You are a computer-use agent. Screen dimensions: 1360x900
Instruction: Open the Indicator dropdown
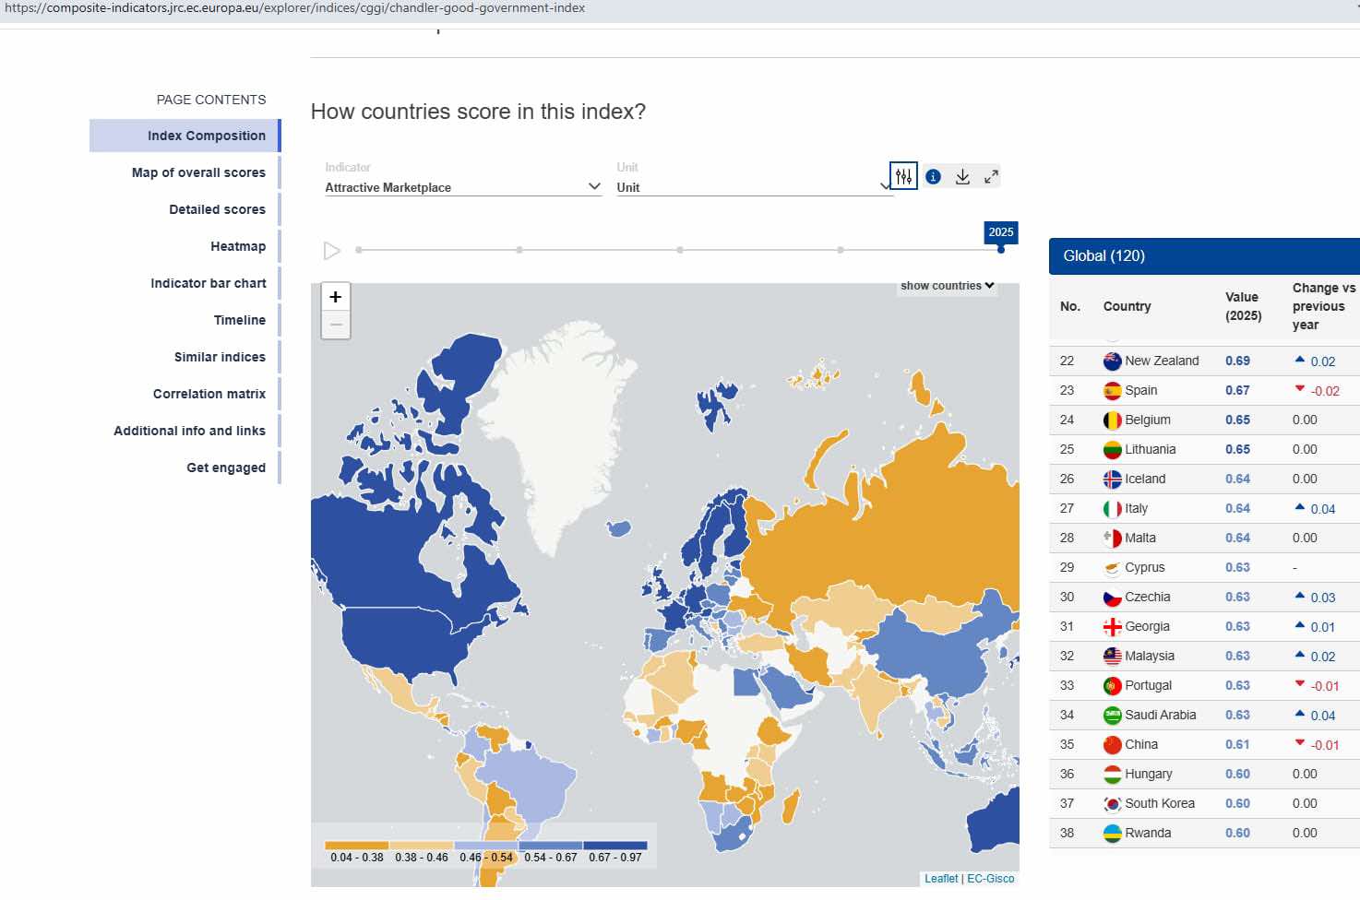click(462, 187)
